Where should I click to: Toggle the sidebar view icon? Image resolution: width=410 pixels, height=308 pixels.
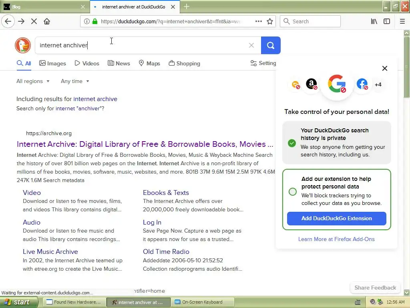(387, 21)
